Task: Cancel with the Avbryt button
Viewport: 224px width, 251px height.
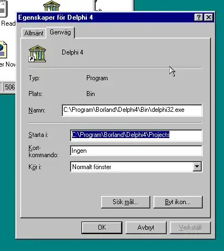Action: (x=146, y=228)
